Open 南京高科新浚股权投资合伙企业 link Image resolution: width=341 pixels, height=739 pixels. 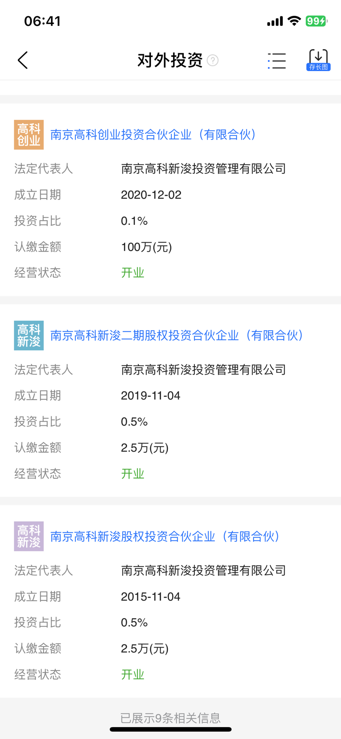point(165,536)
